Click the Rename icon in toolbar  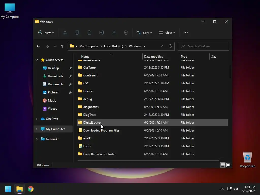tap(102, 33)
